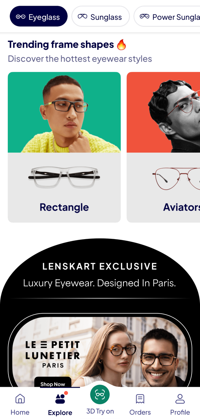This screenshot has width=200, height=419.
Task: Switch to the Sunglass category chip
Action: coord(101,16)
